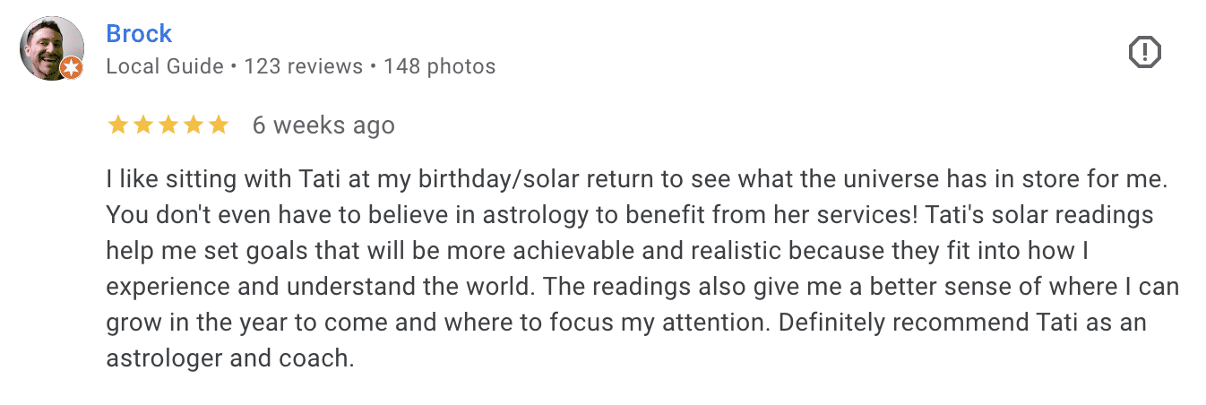Click the fifth yellow rating star

[x=218, y=125]
